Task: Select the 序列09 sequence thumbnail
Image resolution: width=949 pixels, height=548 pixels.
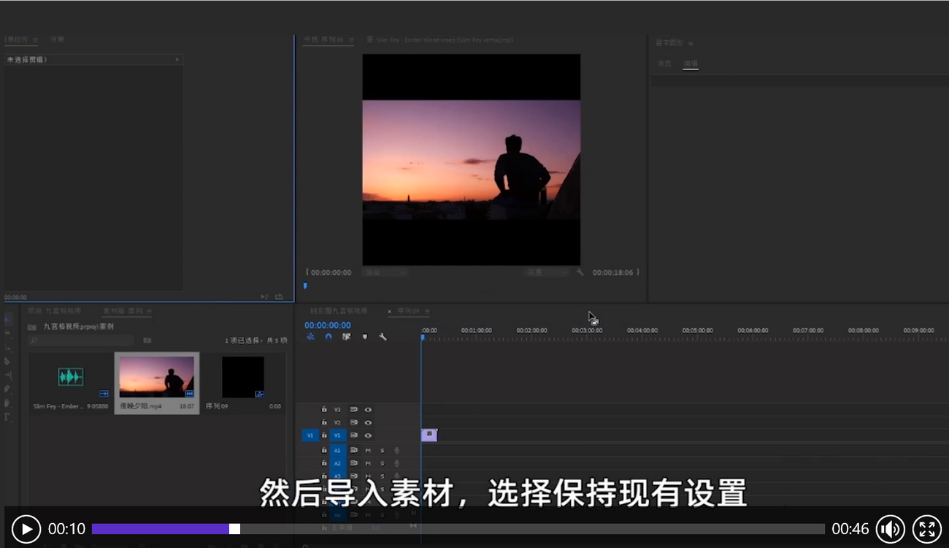Action: 243,377
